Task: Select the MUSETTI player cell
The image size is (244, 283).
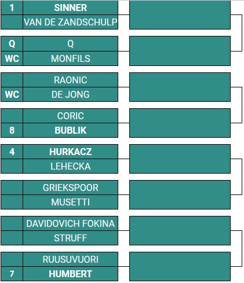Action: click(x=70, y=202)
